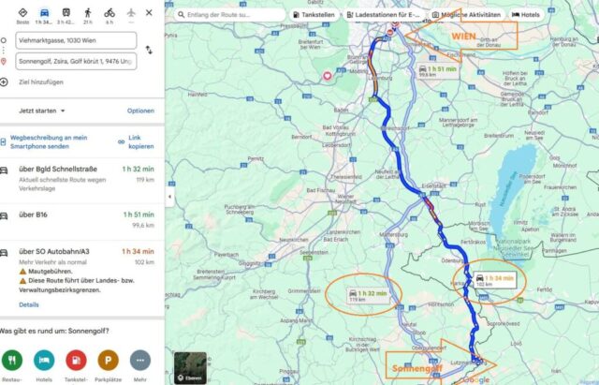Swap start and destination with reverse arrows
The height and width of the screenshot is (385, 599).
(x=149, y=50)
